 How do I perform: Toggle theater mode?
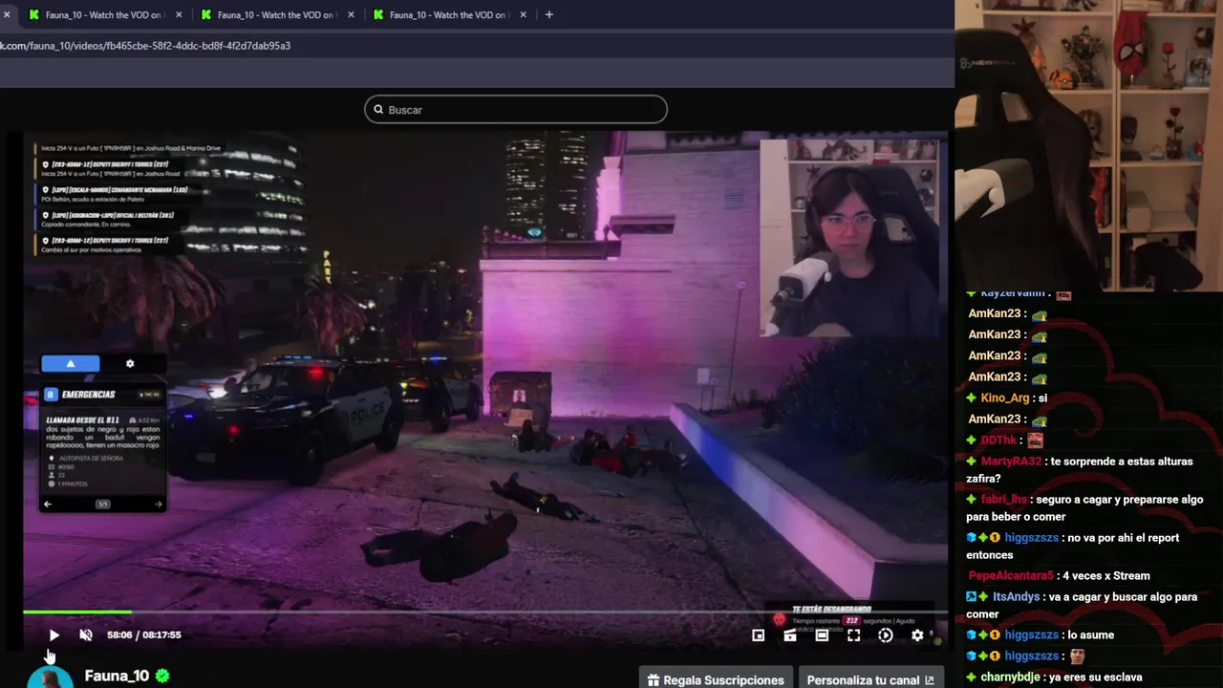click(822, 635)
